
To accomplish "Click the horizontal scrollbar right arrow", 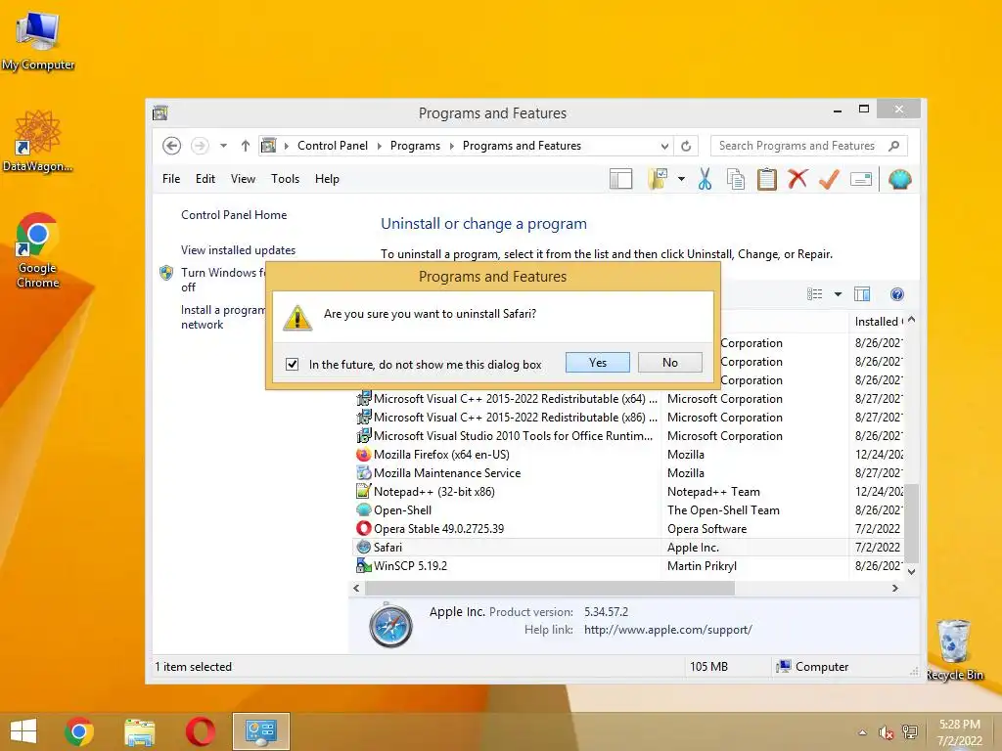I will (x=894, y=588).
